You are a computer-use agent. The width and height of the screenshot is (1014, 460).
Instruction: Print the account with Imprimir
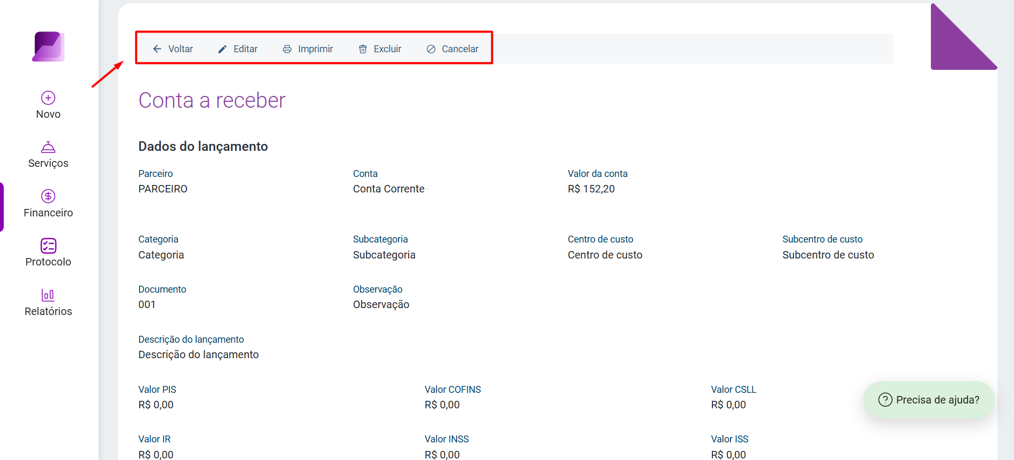[x=308, y=49]
